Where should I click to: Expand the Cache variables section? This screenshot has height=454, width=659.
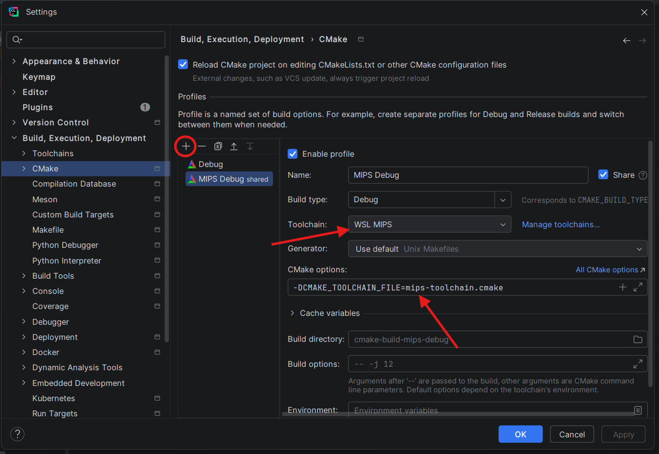(x=293, y=313)
